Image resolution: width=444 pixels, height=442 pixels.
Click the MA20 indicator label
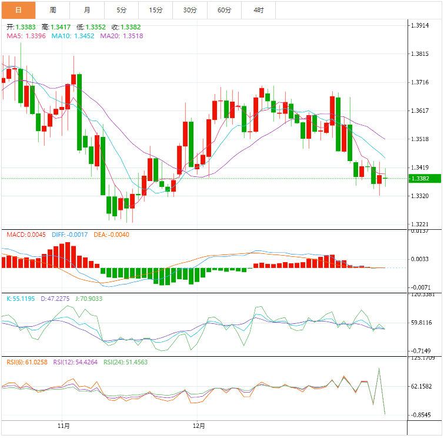[121, 36]
